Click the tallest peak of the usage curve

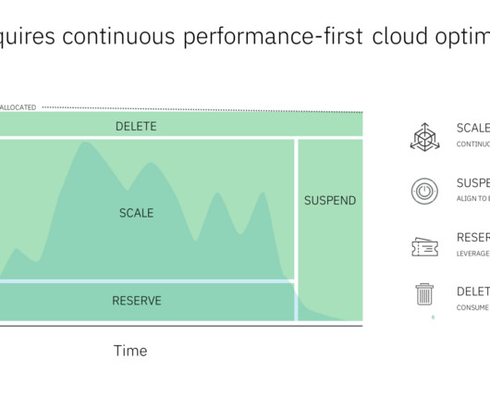(x=86, y=144)
